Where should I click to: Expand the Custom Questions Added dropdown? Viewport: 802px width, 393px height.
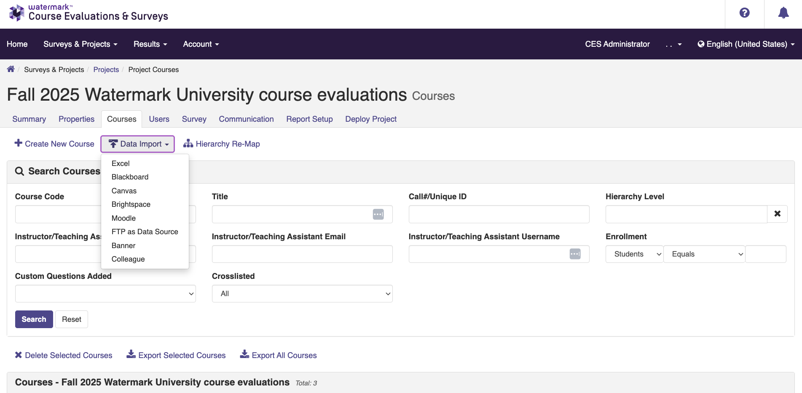coord(105,294)
